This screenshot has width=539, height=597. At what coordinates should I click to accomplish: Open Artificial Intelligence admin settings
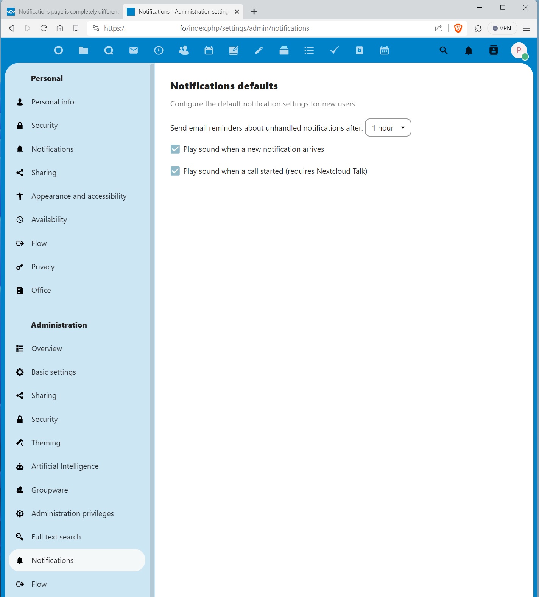coord(65,466)
